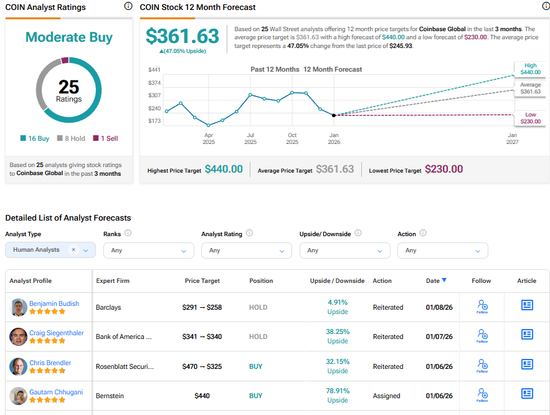The height and width of the screenshot is (415, 550).
Task: Open the Bernstein article icon
Action: point(527,394)
